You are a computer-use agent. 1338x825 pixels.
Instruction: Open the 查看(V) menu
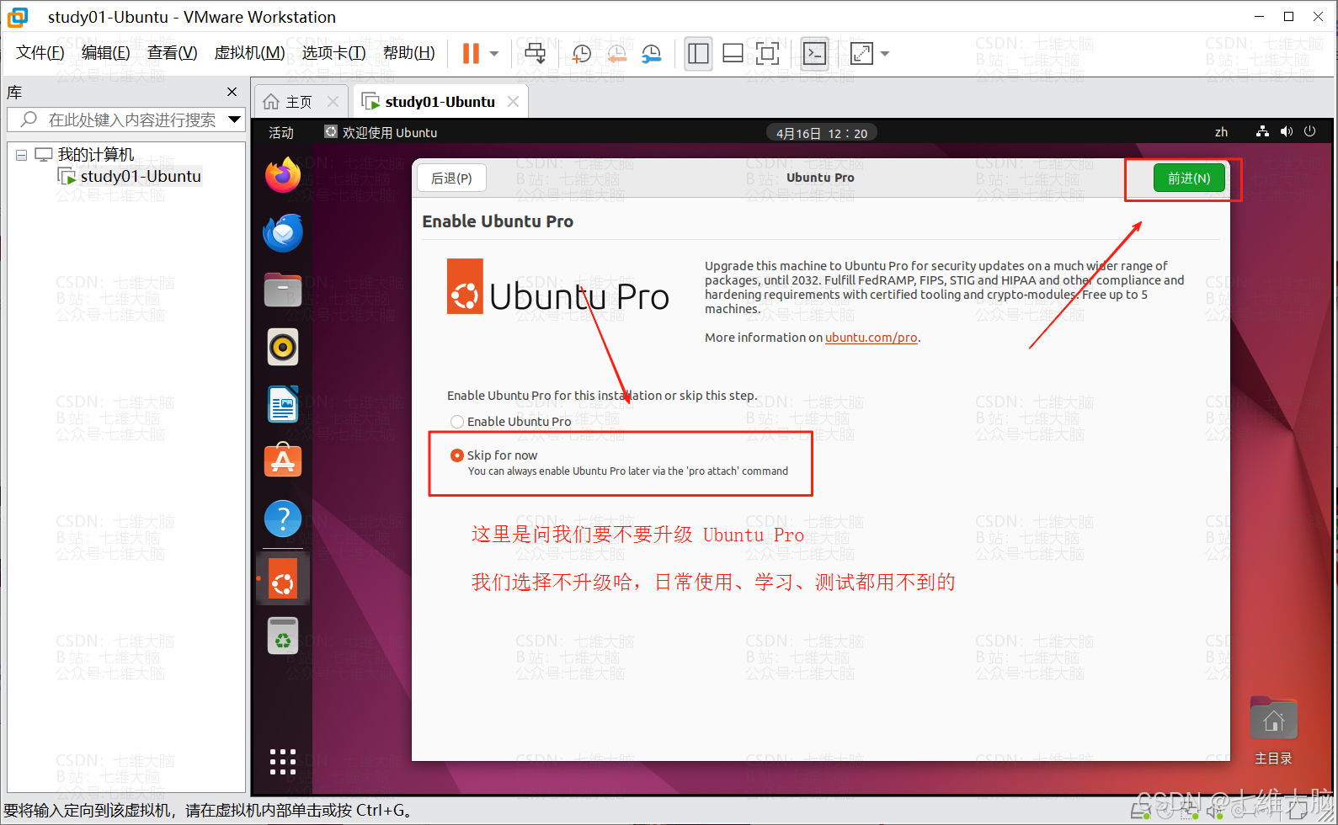click(172, 53)
